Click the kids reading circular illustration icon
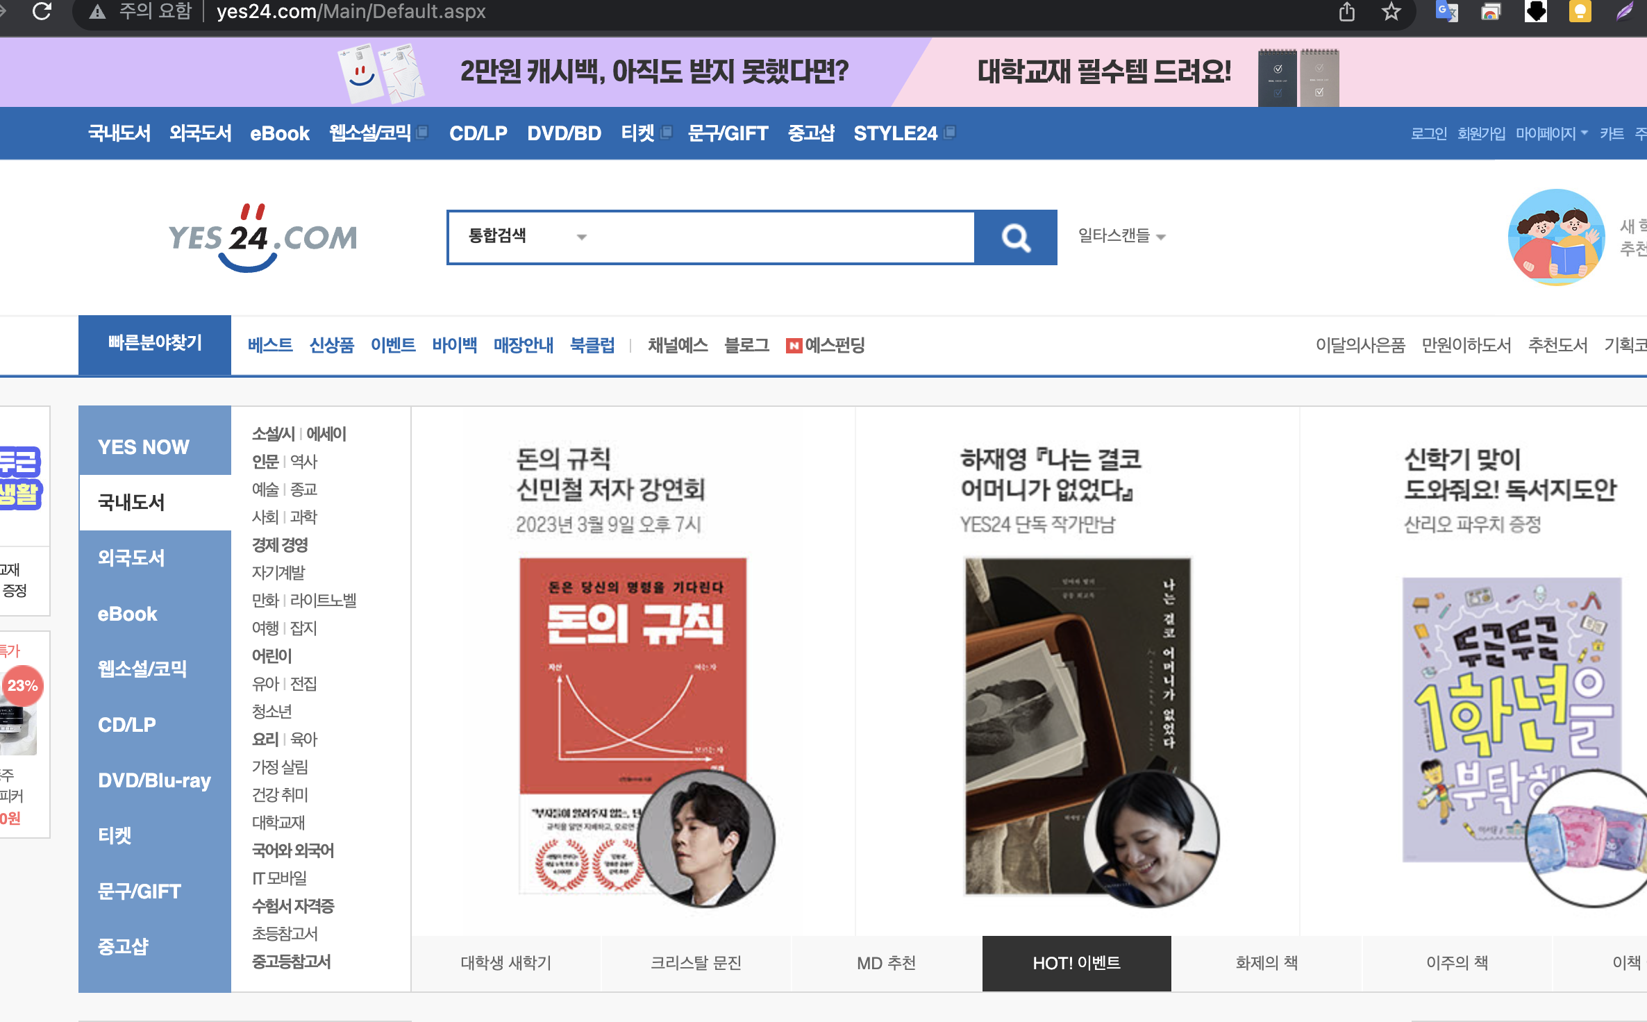Screen dimensions: 1647x1022 (x=1556, y=237)
